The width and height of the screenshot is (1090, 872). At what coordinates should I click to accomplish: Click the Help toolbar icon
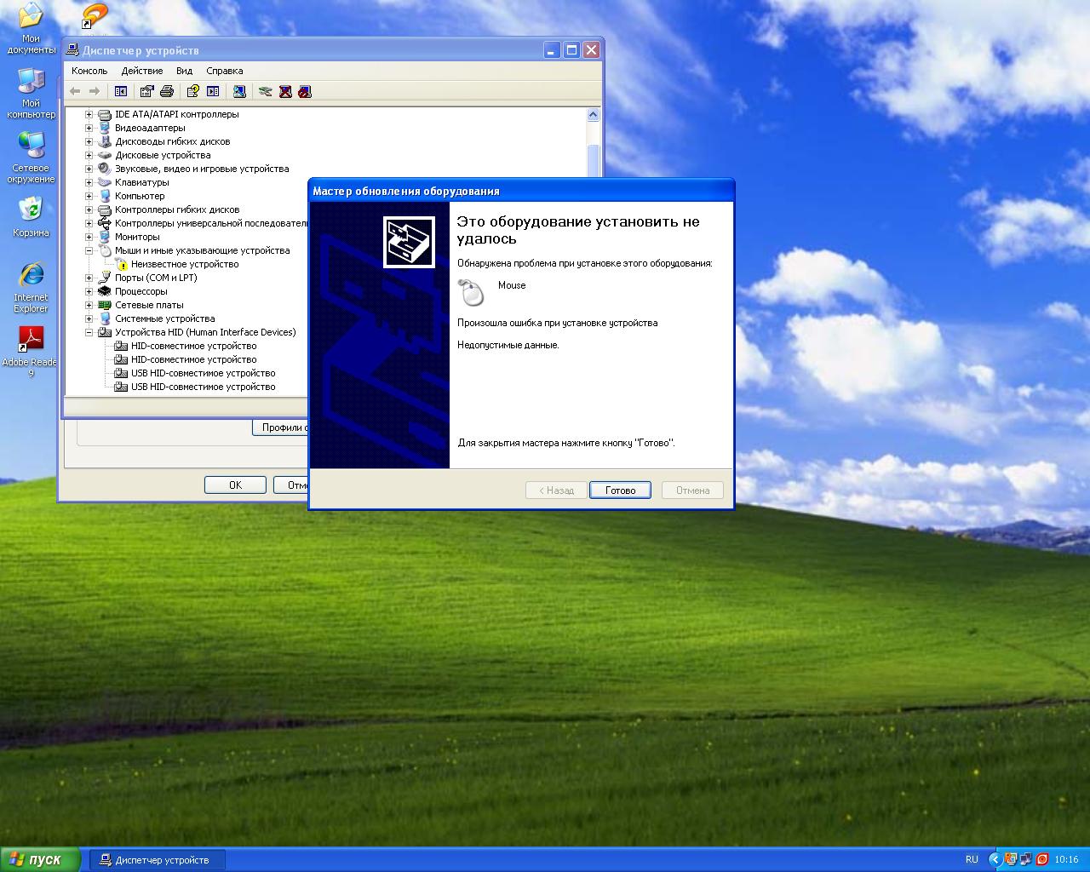[x=193, y=91]
